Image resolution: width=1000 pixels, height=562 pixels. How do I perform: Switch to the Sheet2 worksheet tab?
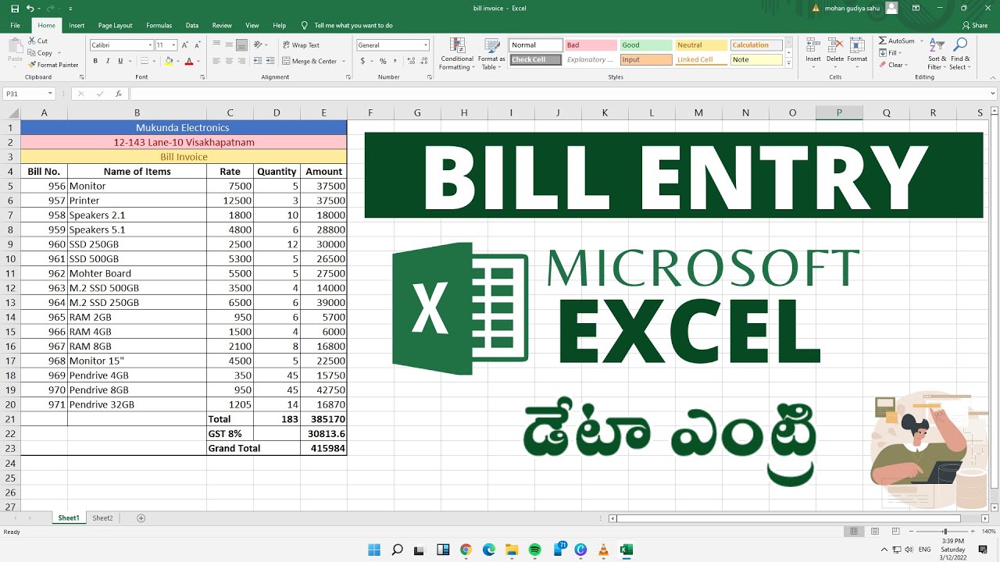(102, 518)
